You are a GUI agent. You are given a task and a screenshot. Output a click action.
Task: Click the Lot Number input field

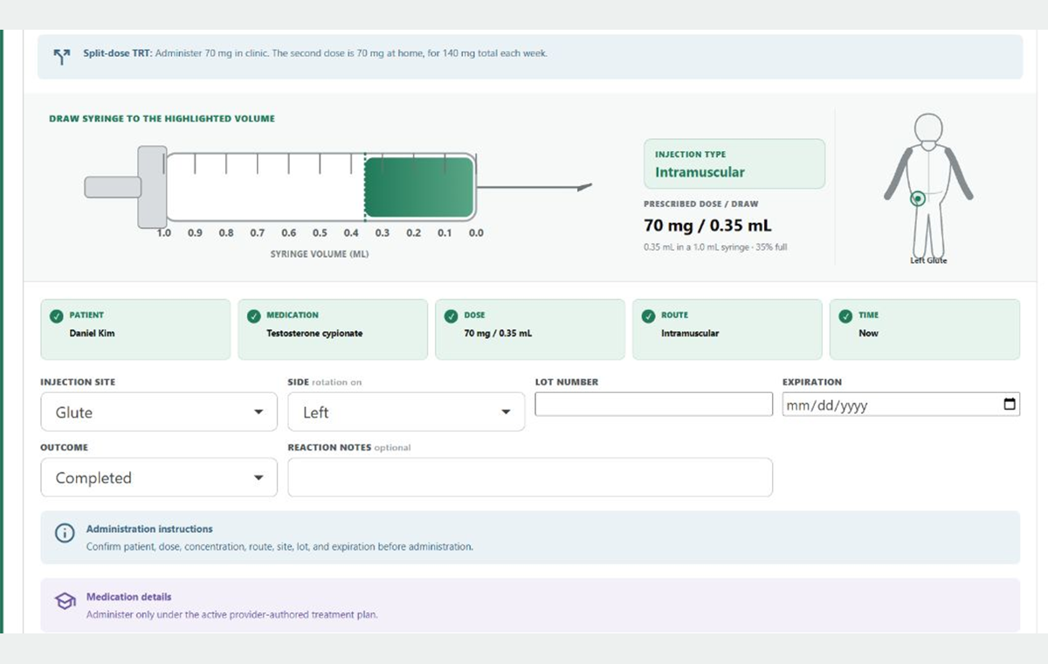(653, 404)
